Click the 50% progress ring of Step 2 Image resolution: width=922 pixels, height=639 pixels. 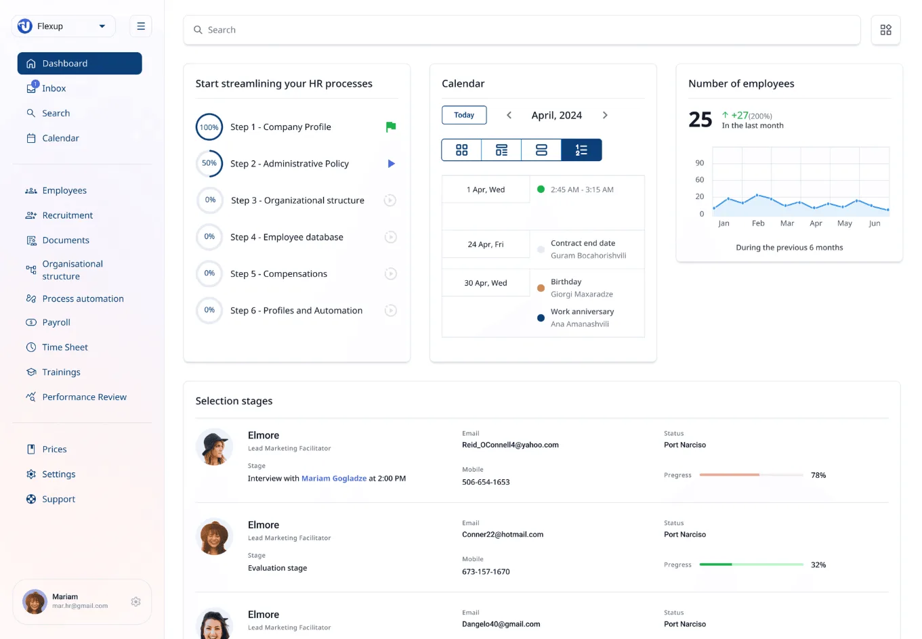tap(209, 163)
